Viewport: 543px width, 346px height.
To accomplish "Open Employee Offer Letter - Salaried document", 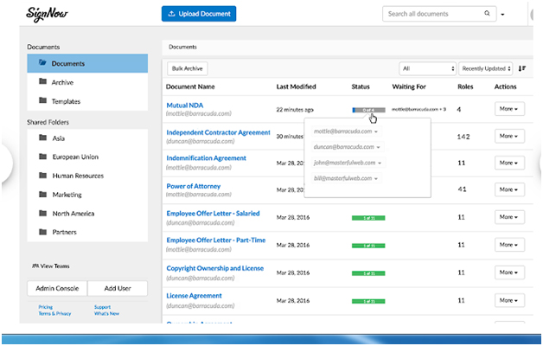I will tap(213, 214).
